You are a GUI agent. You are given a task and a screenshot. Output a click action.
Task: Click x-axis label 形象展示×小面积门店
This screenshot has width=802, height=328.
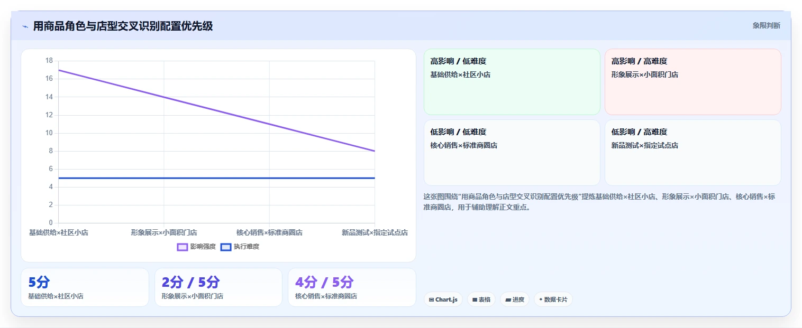(164, 232)
